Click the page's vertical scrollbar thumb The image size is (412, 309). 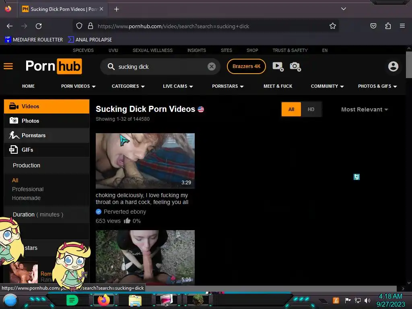(409, 65)
